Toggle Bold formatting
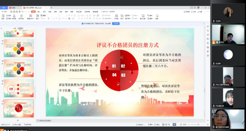 [49, 18]
